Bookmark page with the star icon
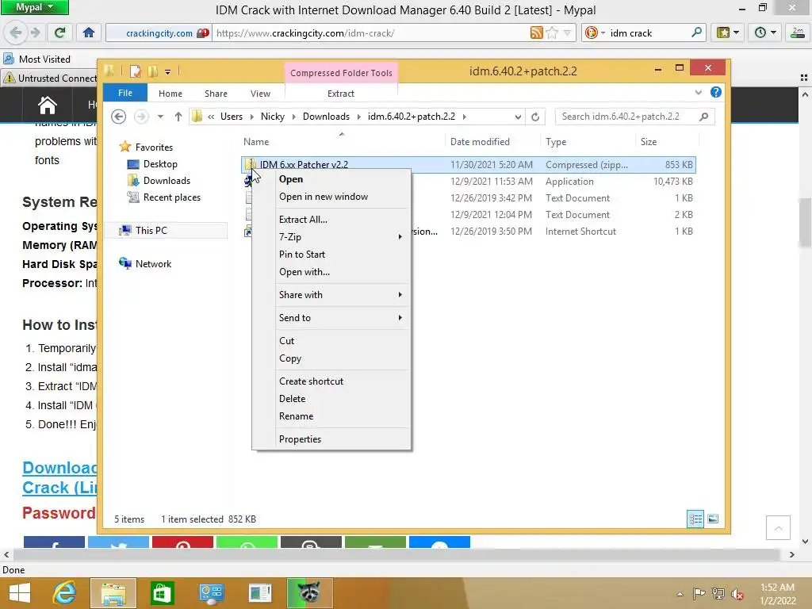 click(552, 33)
